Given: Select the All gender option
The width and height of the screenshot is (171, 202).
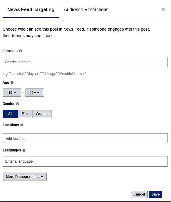Looking at the screenshot, I should click(10, 114).
